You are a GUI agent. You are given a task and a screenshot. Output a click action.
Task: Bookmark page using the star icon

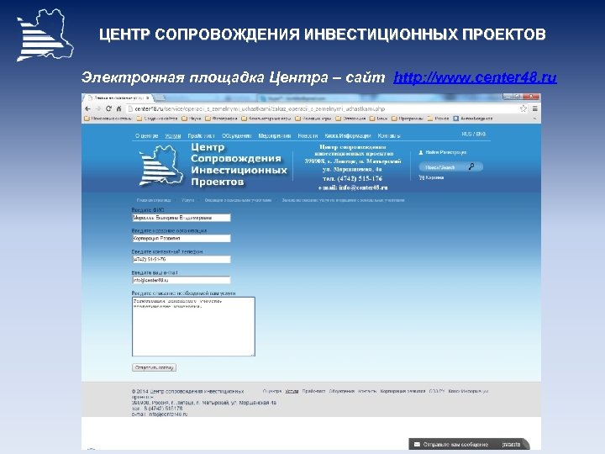(x=523, y=108)
